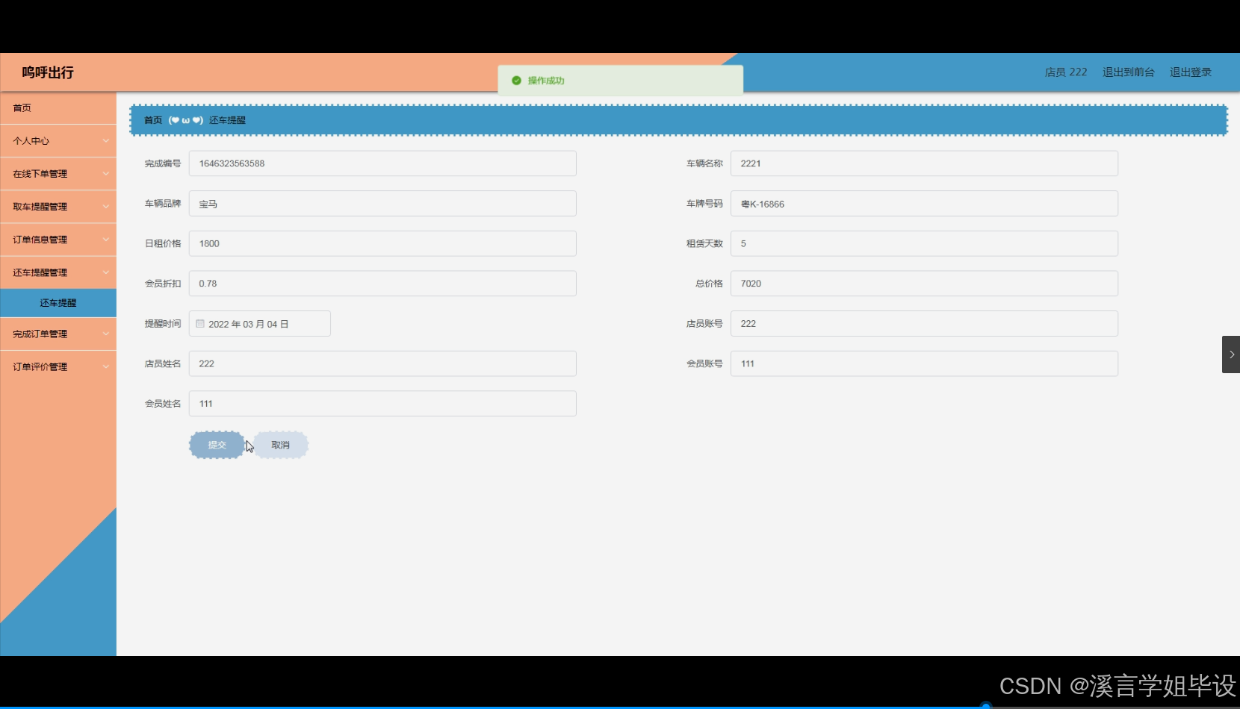Click the 会员折扣 input showing 0.78
This screenshot has height=709, width=1240.
click(382, 284)
